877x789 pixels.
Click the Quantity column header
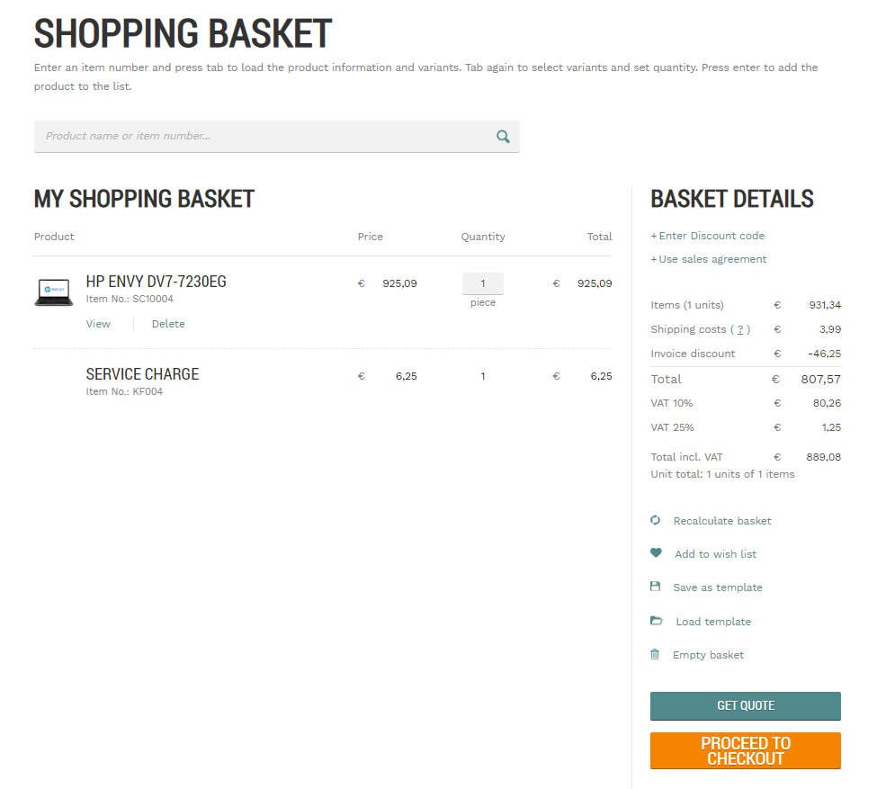point(483,237)
